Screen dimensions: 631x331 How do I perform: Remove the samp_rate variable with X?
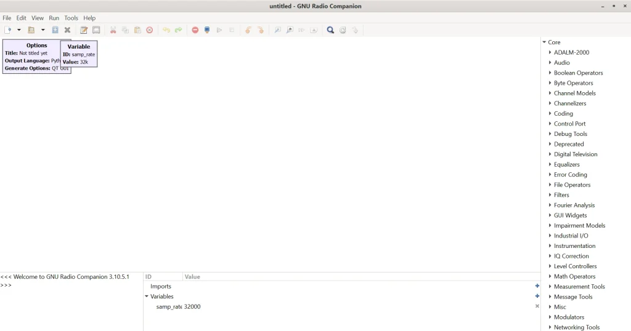click(537, 306)
